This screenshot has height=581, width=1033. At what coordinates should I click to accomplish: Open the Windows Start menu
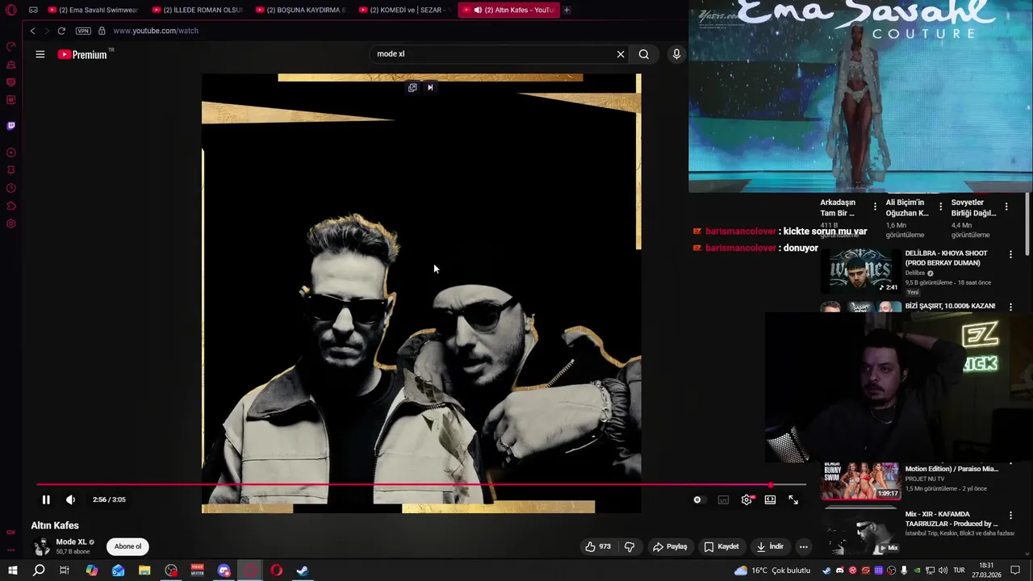(x=12, y=571)
